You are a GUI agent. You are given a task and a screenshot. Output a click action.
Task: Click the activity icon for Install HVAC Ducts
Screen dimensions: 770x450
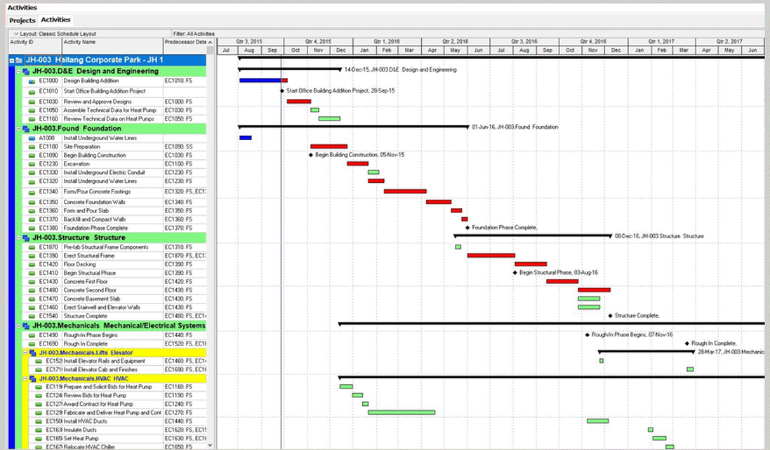point(39,421)
